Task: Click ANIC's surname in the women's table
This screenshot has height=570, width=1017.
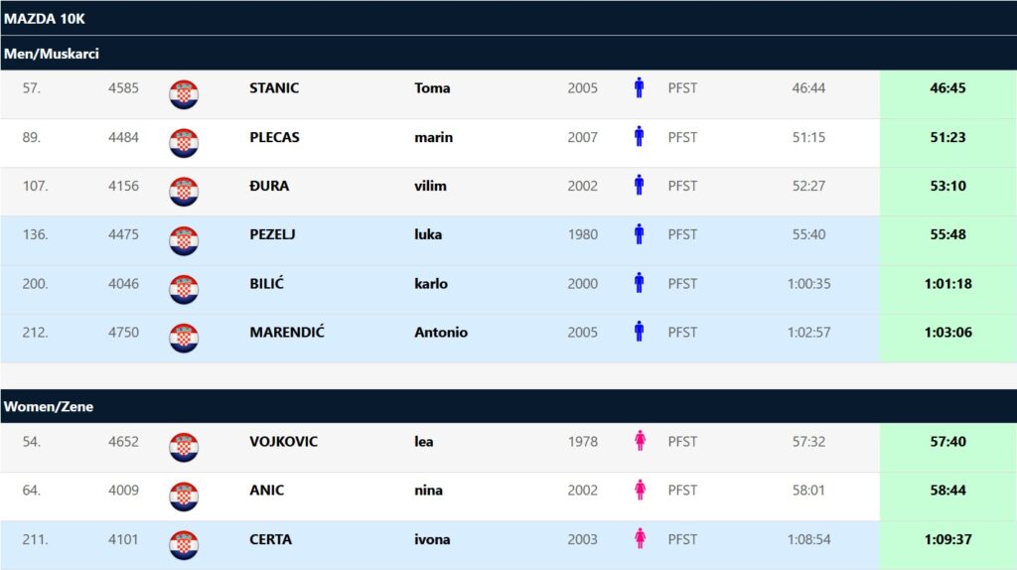Action: pos(266,491)
